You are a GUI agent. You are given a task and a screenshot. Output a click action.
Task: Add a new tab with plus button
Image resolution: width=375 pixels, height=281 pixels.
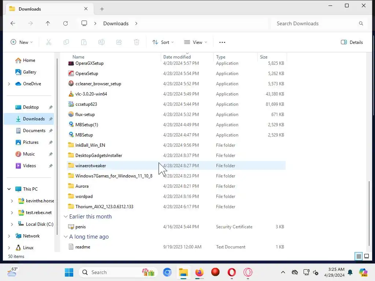(102, 9)
